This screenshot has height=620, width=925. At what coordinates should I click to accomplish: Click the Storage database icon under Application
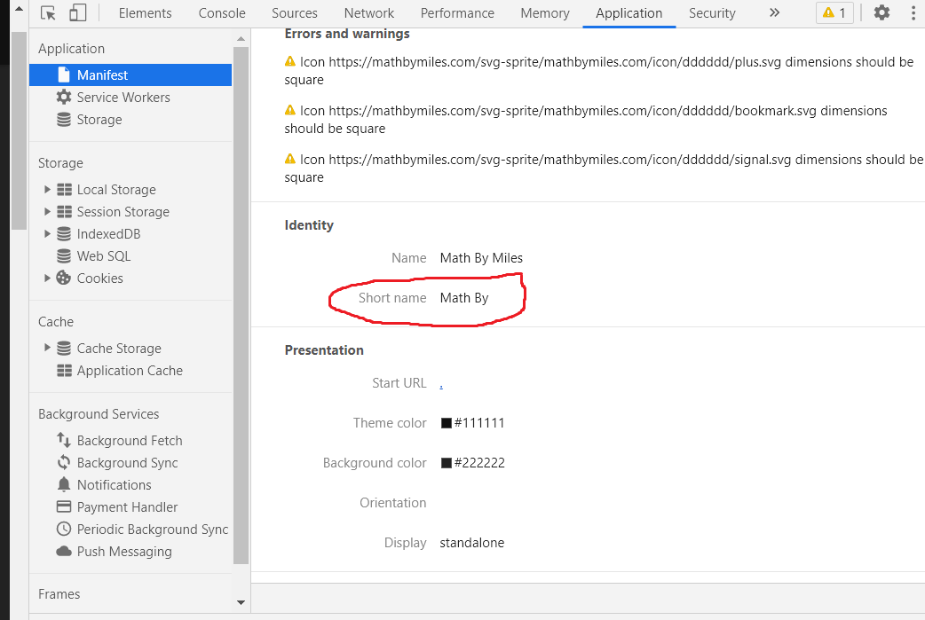click(64, 120)
